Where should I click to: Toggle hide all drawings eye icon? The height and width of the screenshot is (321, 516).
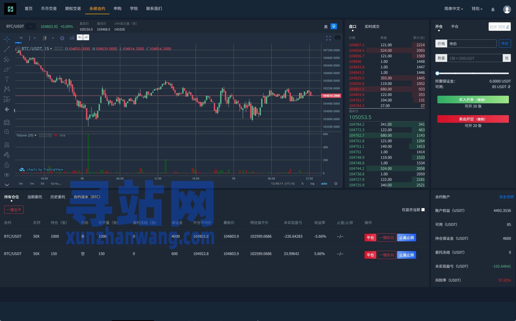point(7,175)
